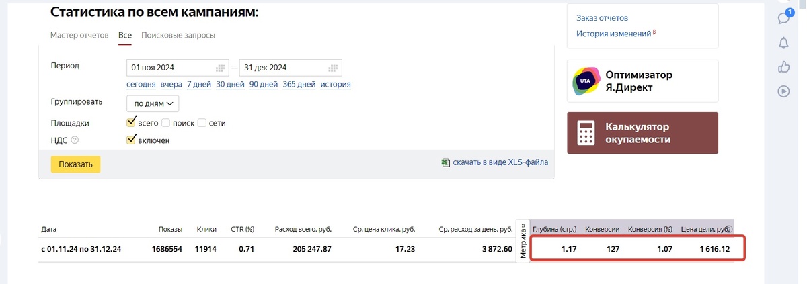Enable the сети checkbox
Image resolution: width=807 pixels, height=284 pixels.
pos(202,123)
